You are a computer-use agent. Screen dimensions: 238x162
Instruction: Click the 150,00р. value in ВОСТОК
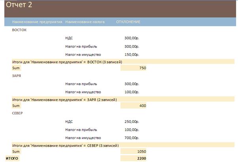pos(132,54)
